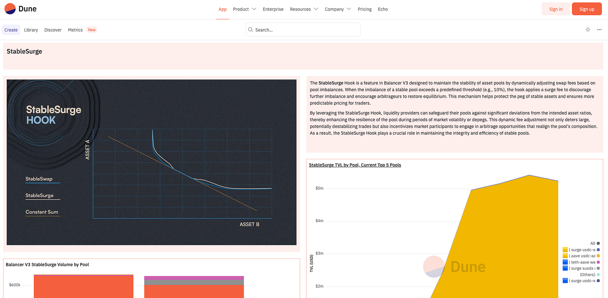Image resolution: width=608 pixels, height=298 pixels.
Task: Click the Balancer V3 StableSurge Volume by Pool title
Action: click(x=47, y=265)
